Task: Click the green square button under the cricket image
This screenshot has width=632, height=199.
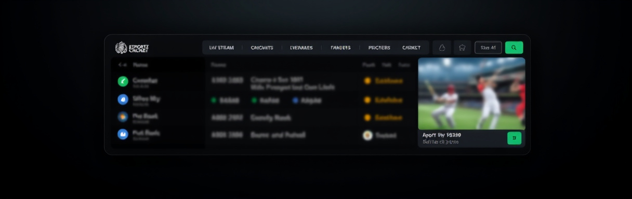Action: pos(514,138)
